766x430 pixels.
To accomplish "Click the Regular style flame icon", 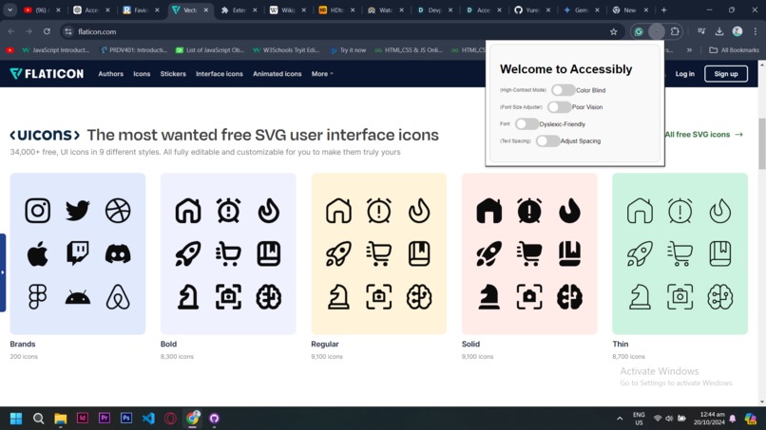I will coord(419,211).
